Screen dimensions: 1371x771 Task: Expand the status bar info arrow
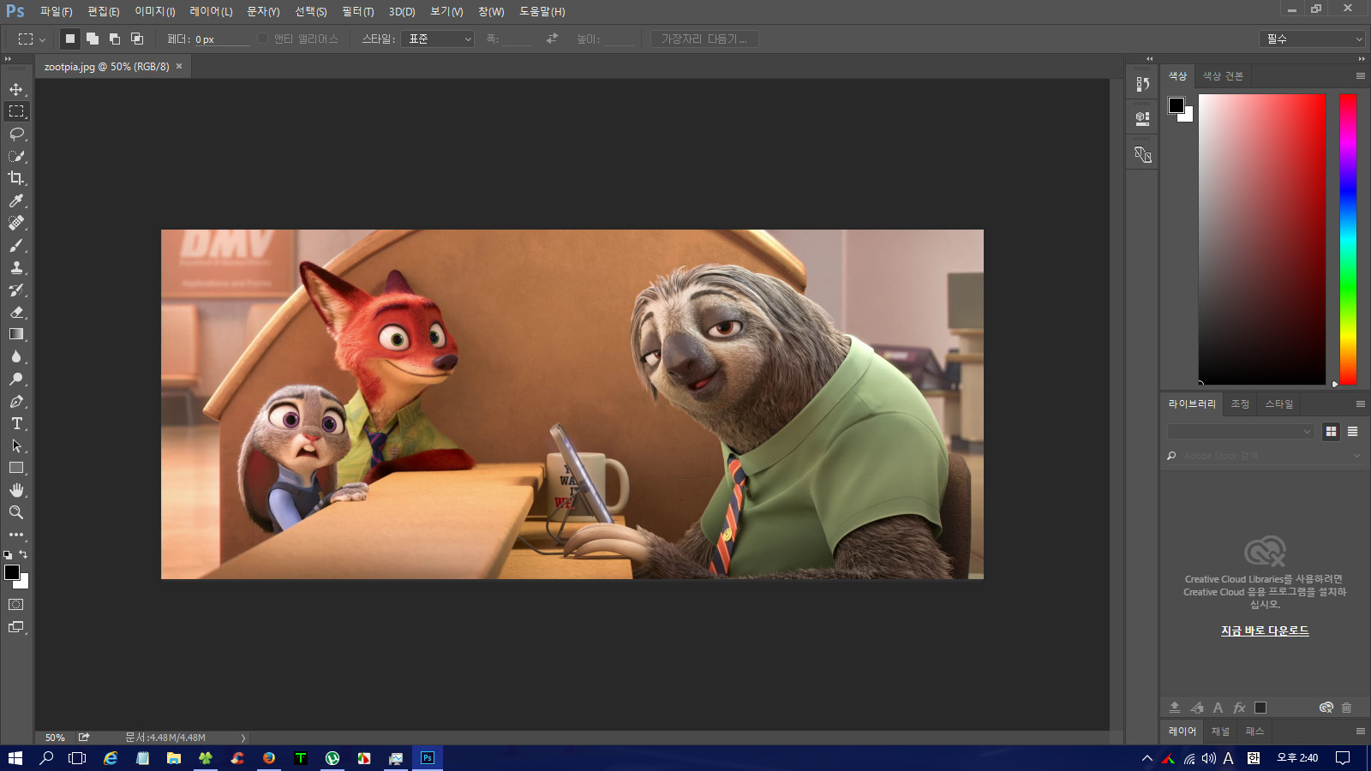coord(242,738)
